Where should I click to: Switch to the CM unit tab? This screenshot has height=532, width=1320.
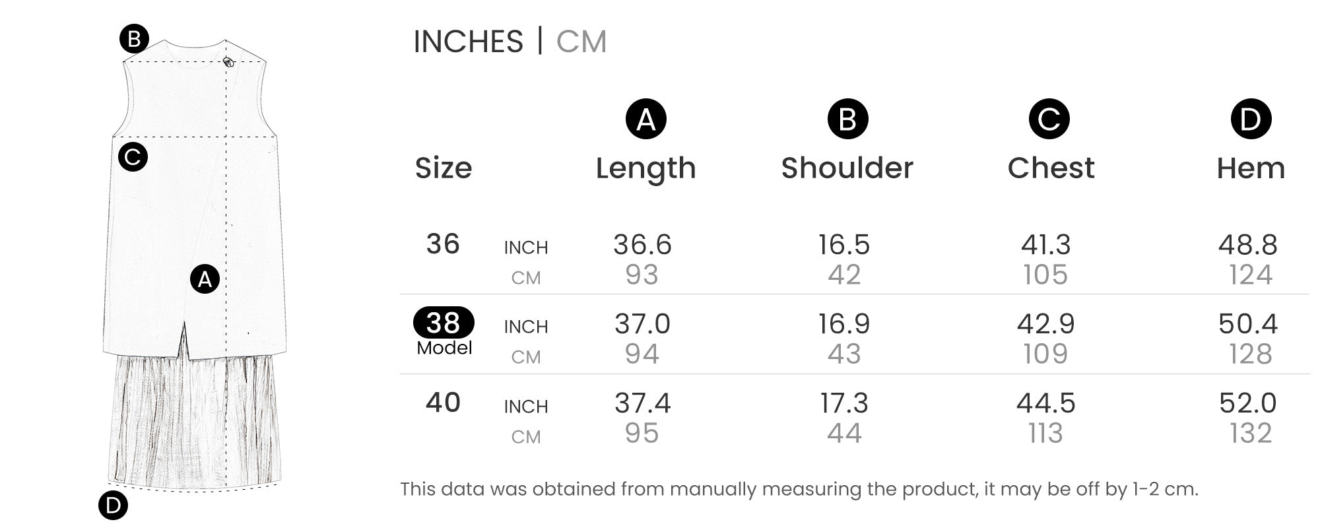point(581,42)
